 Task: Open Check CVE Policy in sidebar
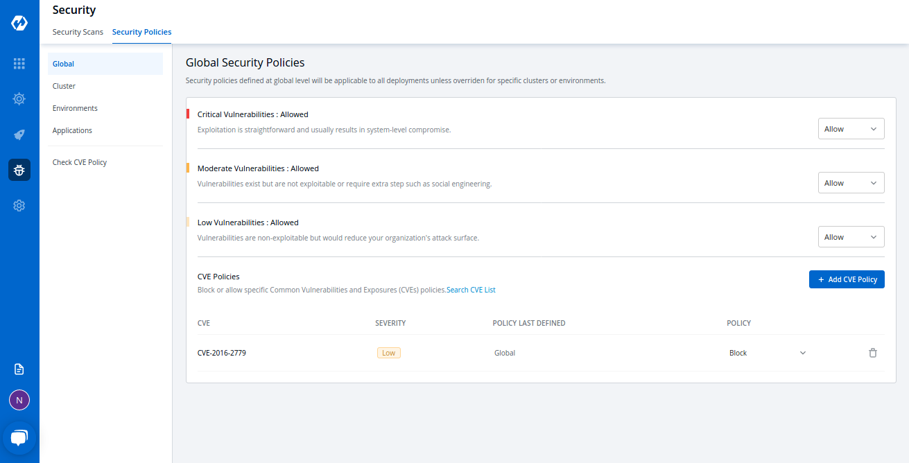(x=80, y=162)
